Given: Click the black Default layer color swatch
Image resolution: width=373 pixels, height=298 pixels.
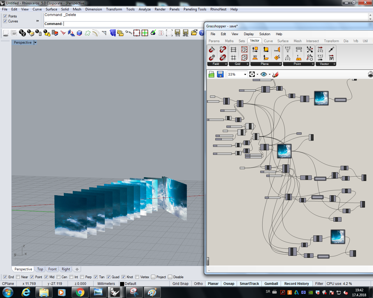Looking at the screenshot, I should click(122, 284).
